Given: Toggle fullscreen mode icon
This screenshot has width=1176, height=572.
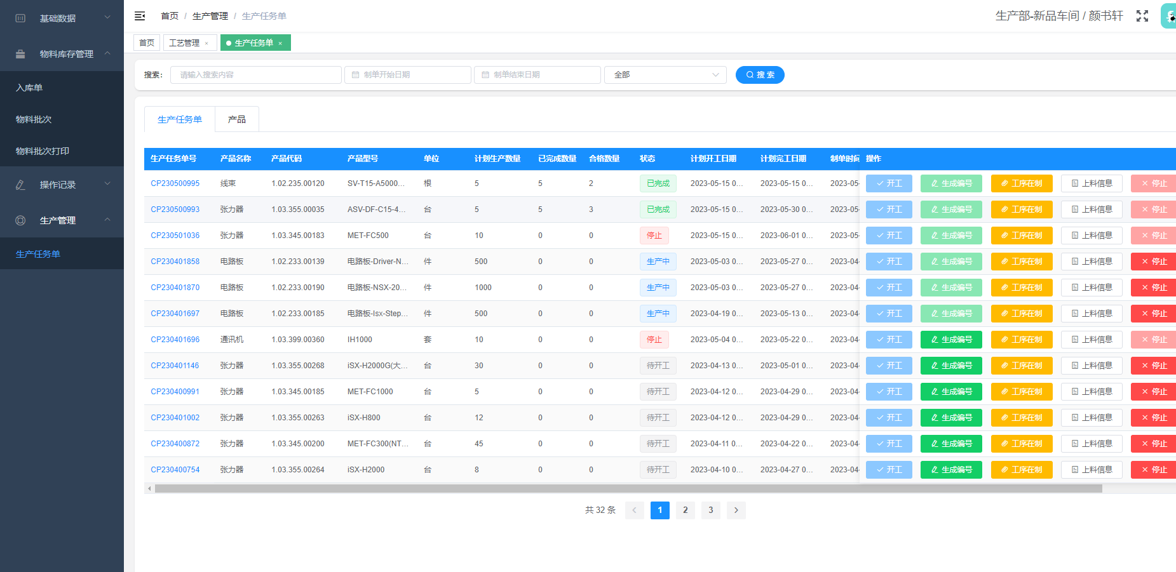Looking at the screenshot, I should tap(1142, 16).
